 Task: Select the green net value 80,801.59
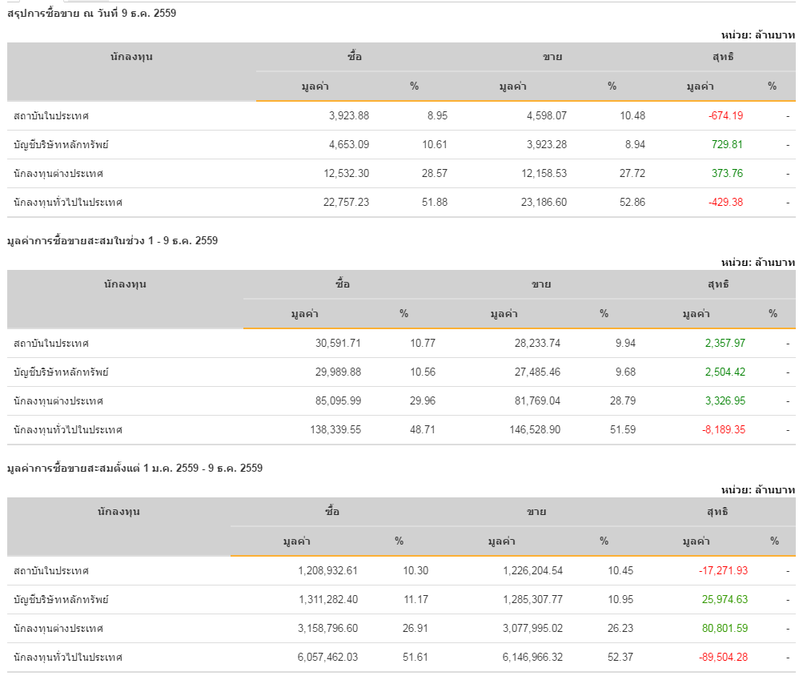(725, 628)
